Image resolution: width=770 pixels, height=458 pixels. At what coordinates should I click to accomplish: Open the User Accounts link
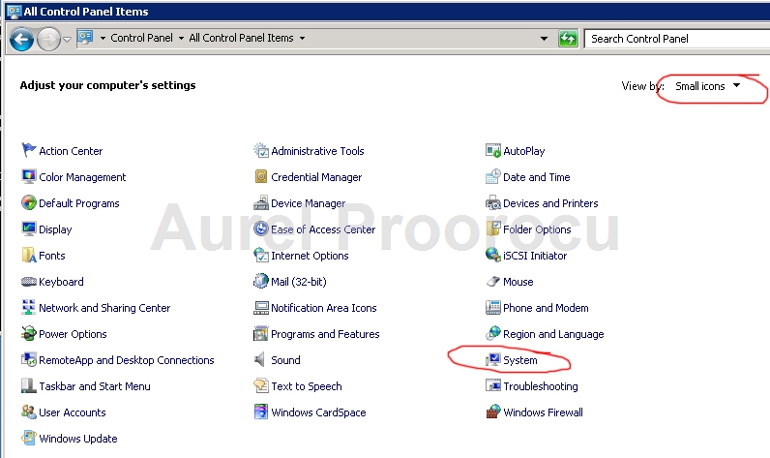[73, 412]
